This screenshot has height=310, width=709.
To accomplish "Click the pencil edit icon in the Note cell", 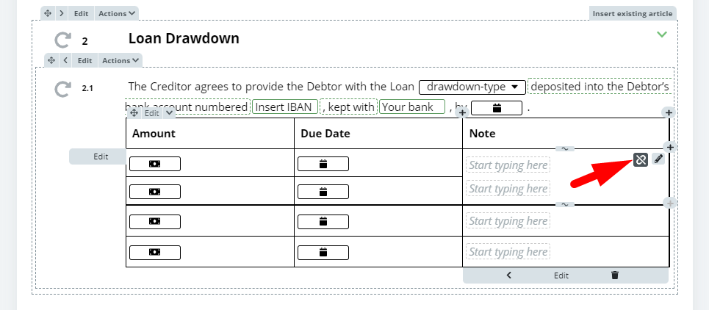I will [x=658, y=159].
